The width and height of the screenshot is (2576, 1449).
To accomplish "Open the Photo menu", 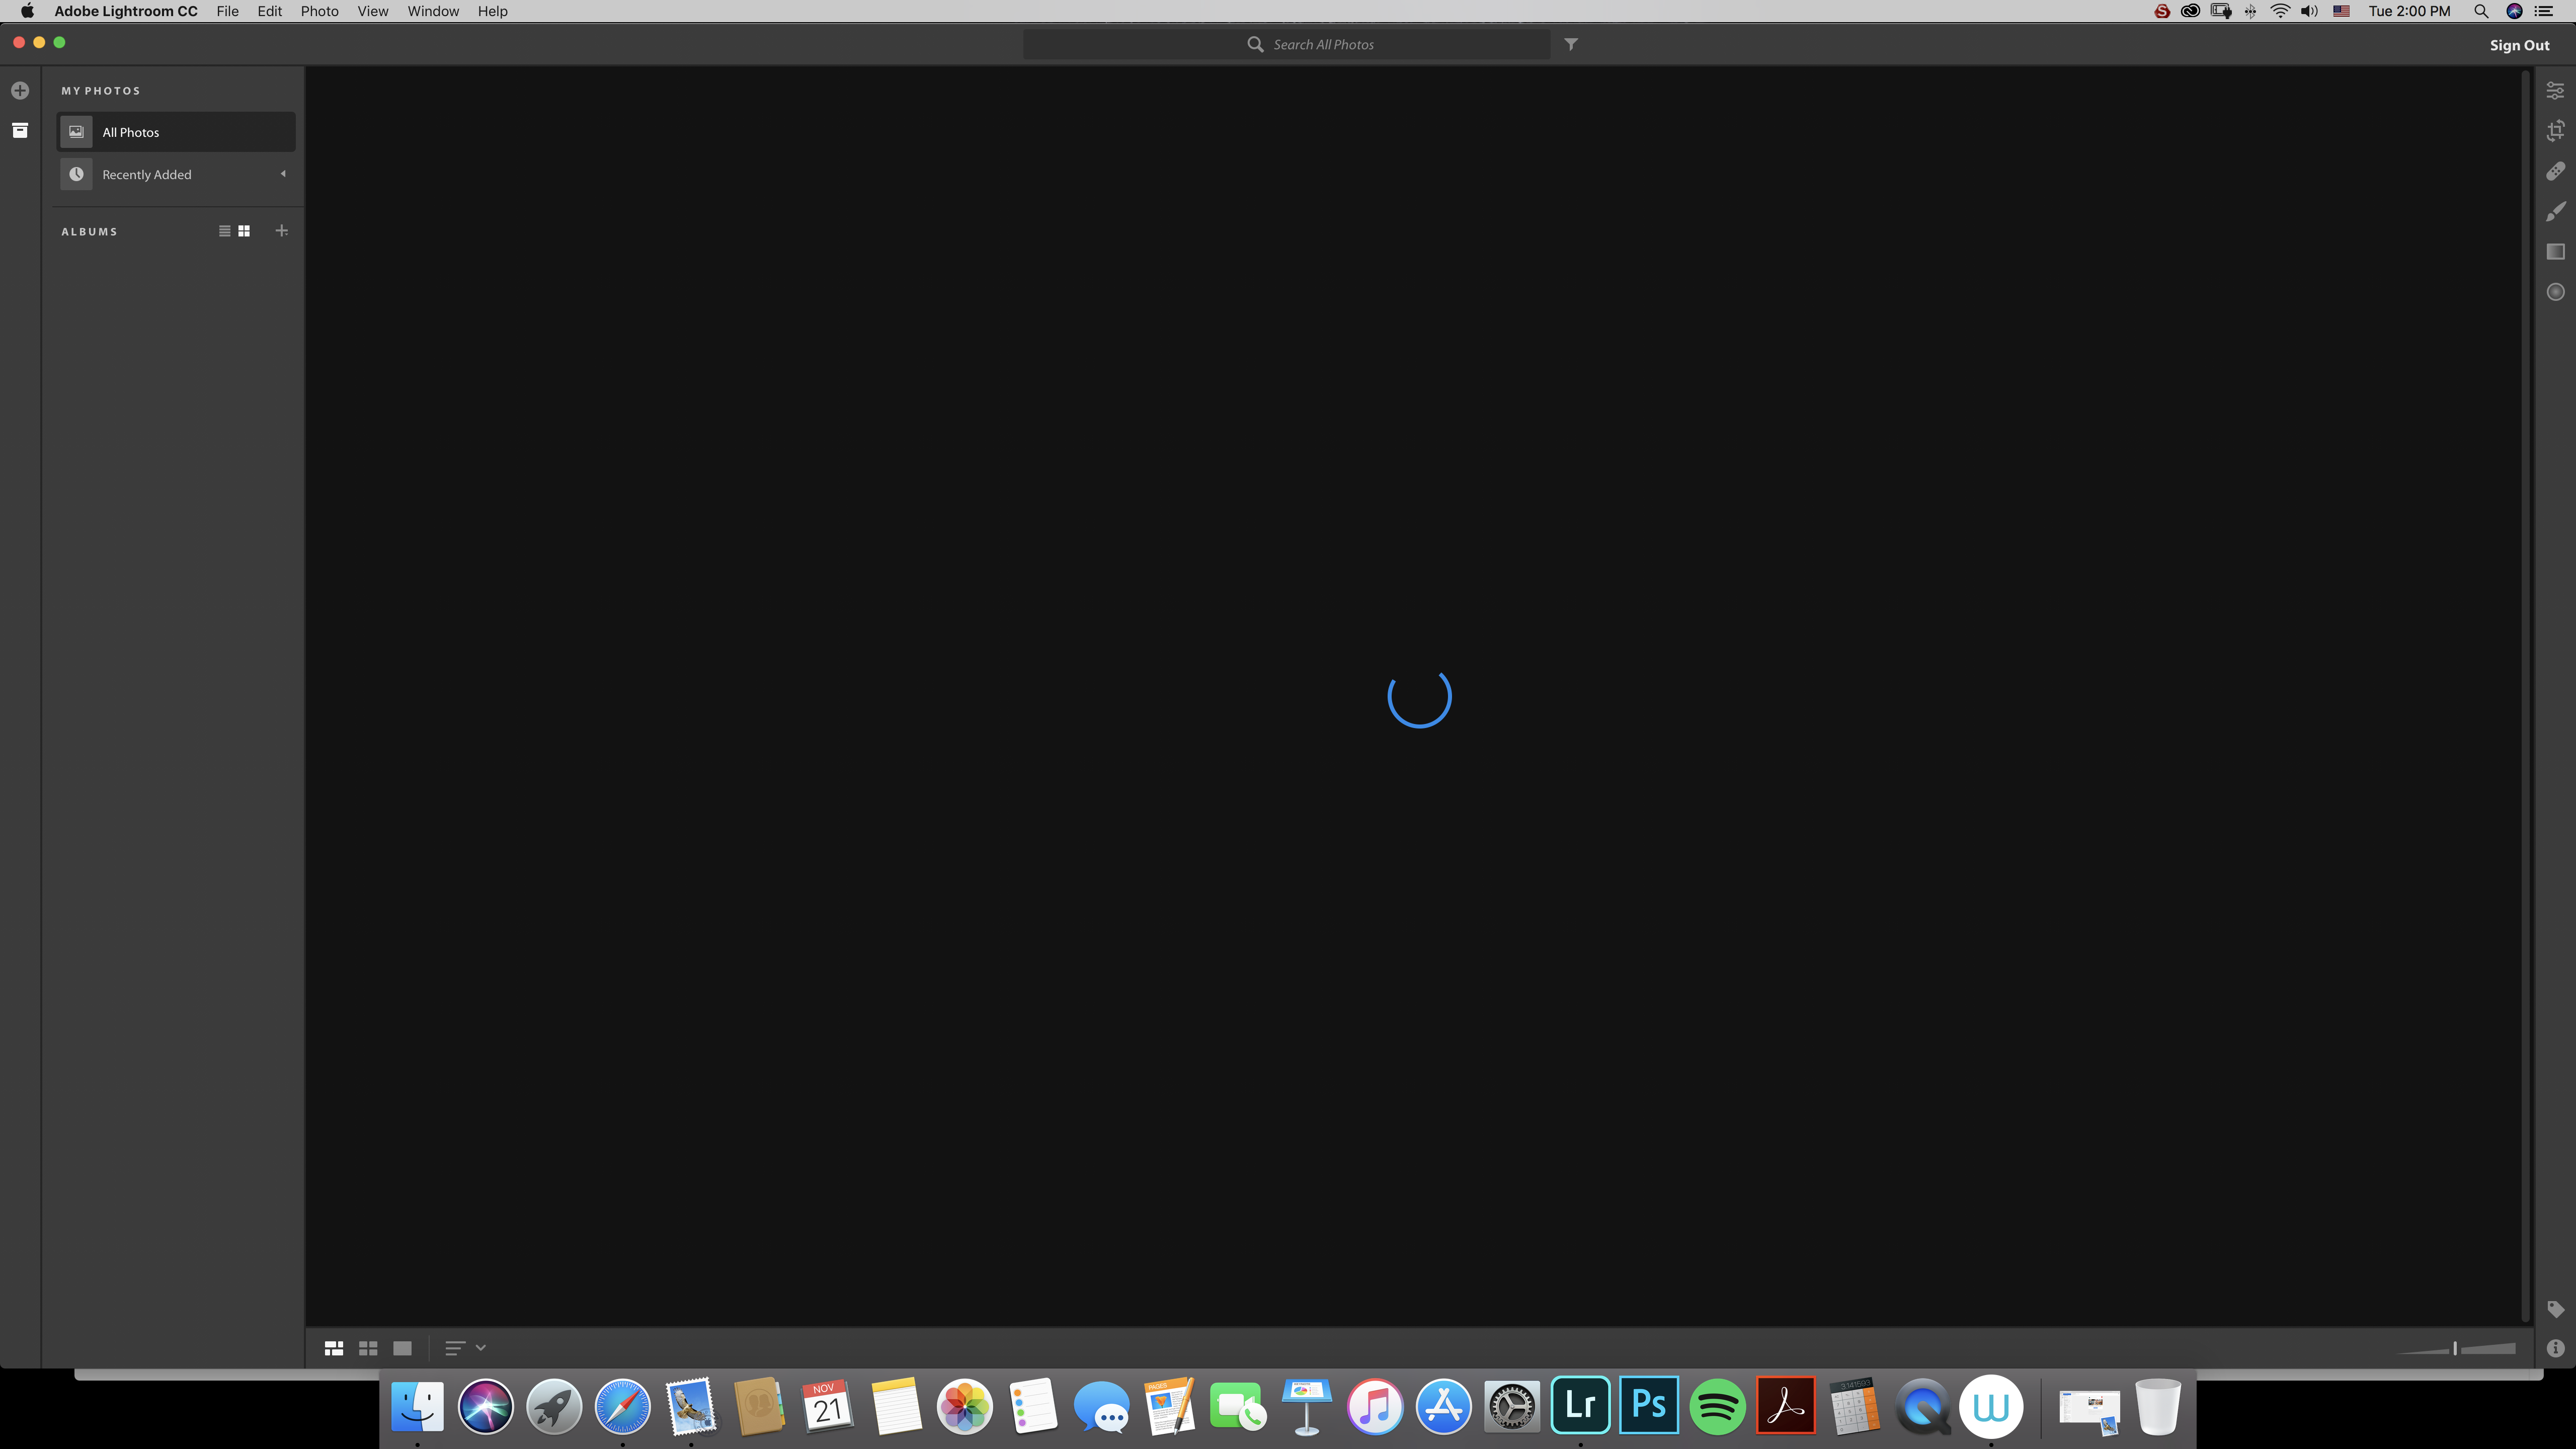I will 320,11.
